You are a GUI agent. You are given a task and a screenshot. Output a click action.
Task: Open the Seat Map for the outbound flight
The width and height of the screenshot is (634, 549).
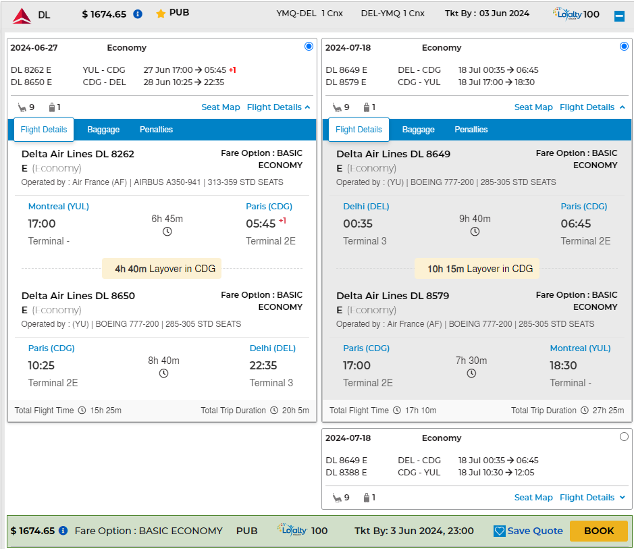pos(221,107)
